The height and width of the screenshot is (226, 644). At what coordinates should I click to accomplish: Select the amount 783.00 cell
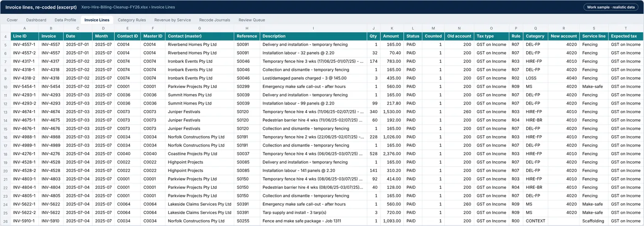391,61
